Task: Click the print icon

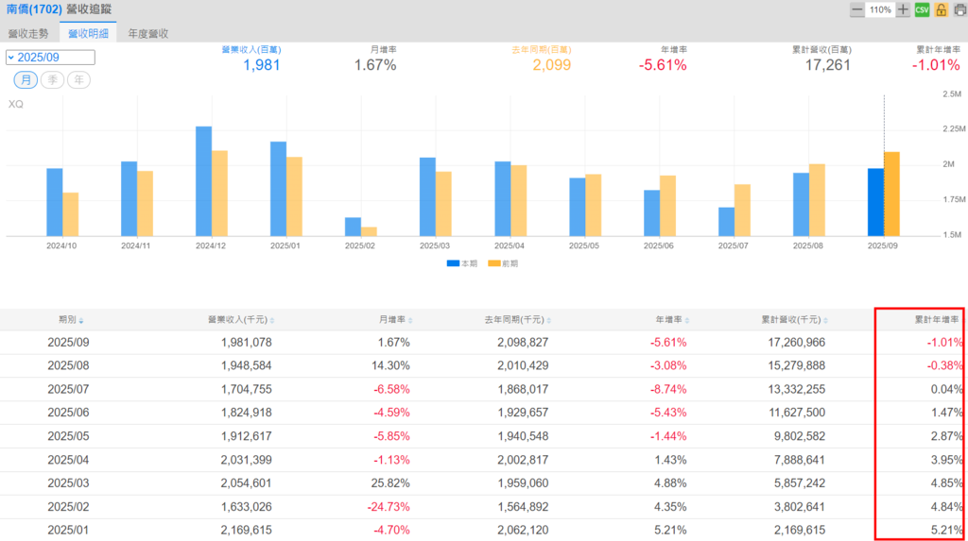Action: pyautogui.click(x=960, y=9)
